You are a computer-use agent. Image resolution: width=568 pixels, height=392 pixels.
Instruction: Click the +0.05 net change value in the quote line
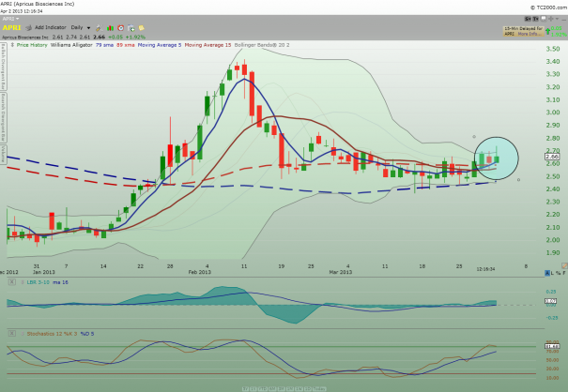[115, 38]
